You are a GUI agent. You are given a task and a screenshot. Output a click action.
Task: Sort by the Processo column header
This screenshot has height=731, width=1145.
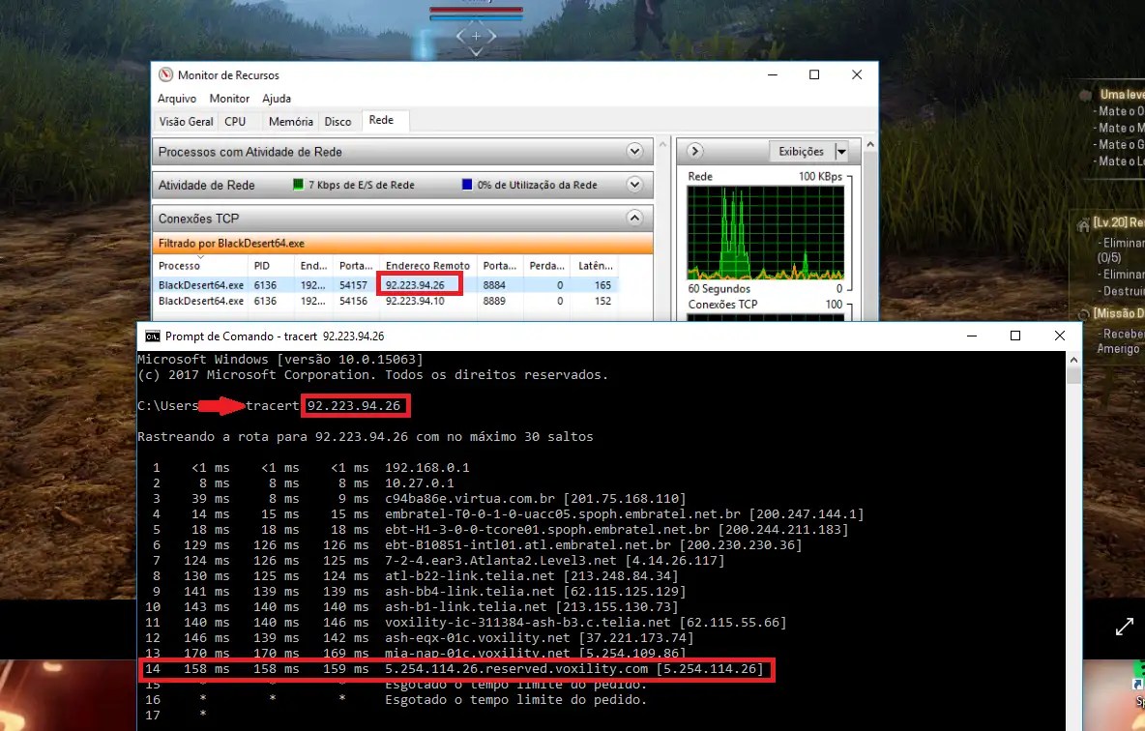[199, 266]
